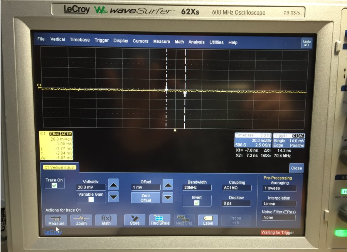This screenshot has height=252, width=347.
Task: Open the Vertical menu
Action: (x=57, y=39)
